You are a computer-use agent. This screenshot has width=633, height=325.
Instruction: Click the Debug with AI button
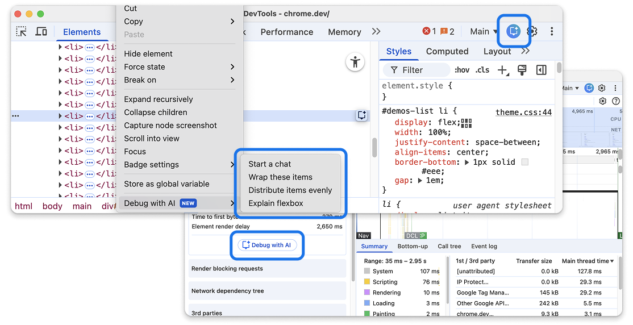[x=266, y=245]
